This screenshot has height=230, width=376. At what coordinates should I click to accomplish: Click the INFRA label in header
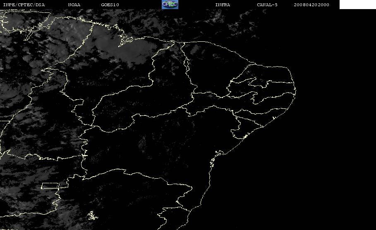click(223, 5)
